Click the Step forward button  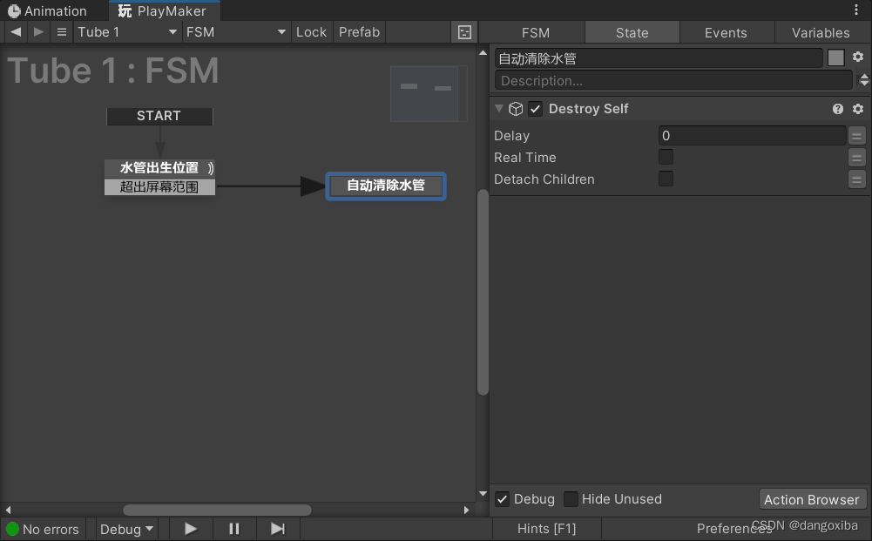click(278, 529)
